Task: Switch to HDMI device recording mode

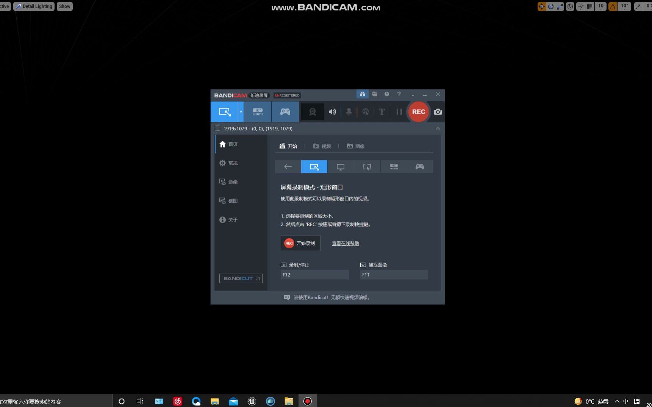Action: click(x=258, y=112)
